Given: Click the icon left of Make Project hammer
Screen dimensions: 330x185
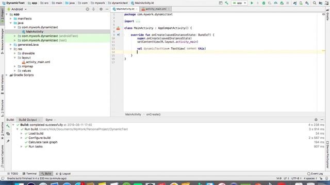Looking at the screenshot, I should point(221,3).
